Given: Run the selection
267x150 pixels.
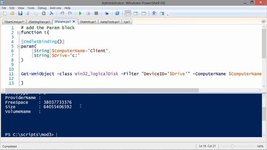Looking at the screenshot, I should click(88, 13).
